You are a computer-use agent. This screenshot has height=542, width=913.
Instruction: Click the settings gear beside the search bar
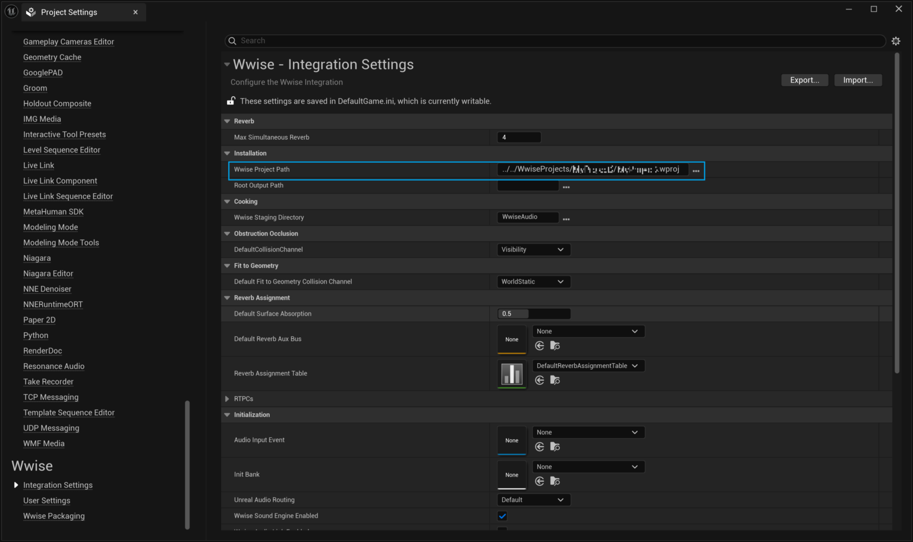pos(896,40)
